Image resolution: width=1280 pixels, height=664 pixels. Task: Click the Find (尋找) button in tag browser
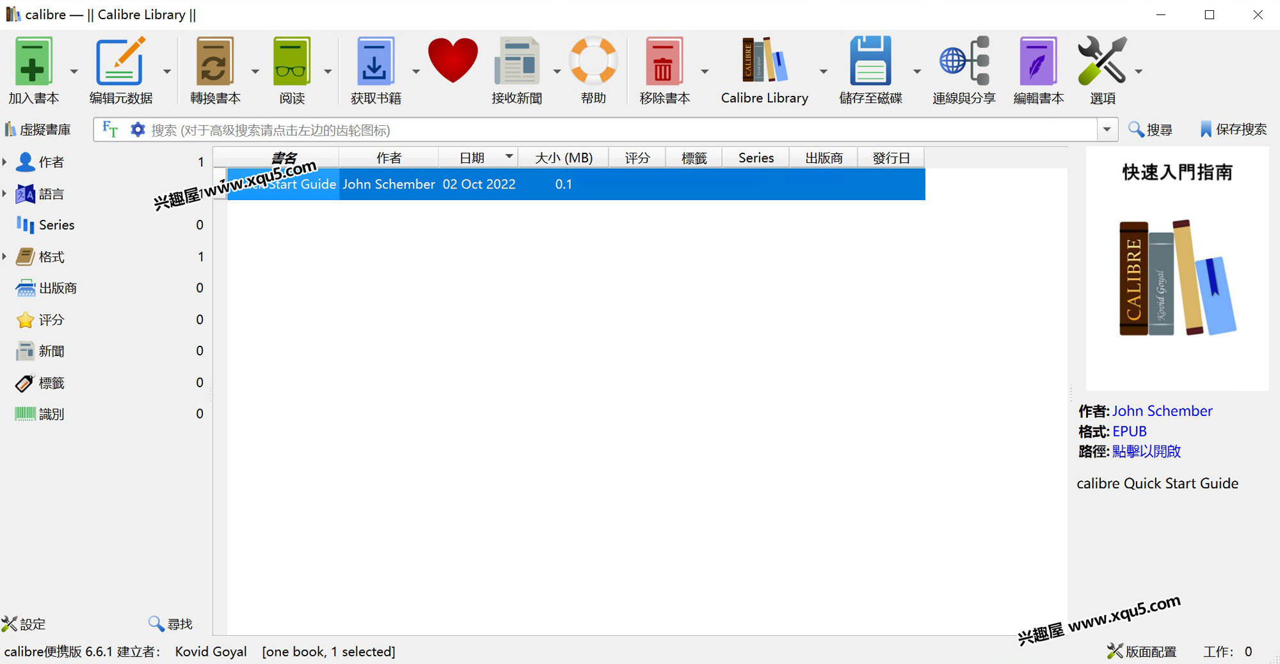point(170,624)
